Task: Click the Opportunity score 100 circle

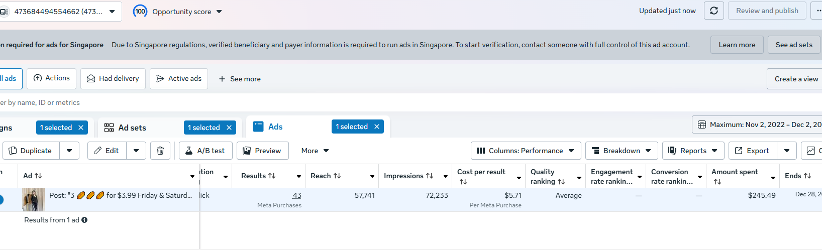Action: click(140, 11)
